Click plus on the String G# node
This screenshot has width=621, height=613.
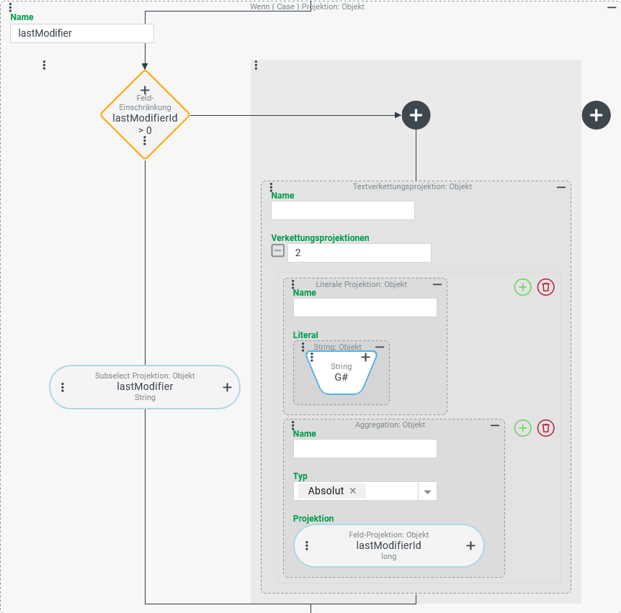(365, 357)
